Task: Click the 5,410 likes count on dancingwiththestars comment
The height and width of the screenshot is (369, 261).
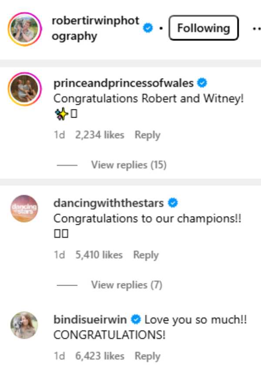Action: click(99, 255)
